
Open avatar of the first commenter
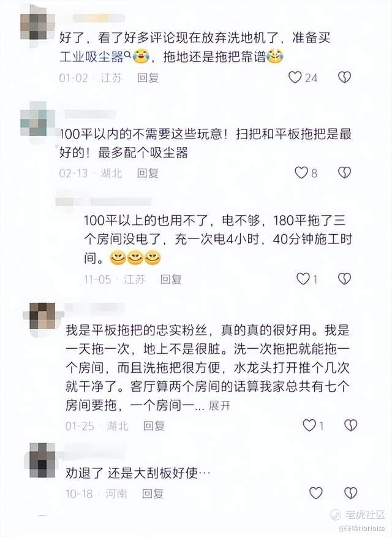37,26
